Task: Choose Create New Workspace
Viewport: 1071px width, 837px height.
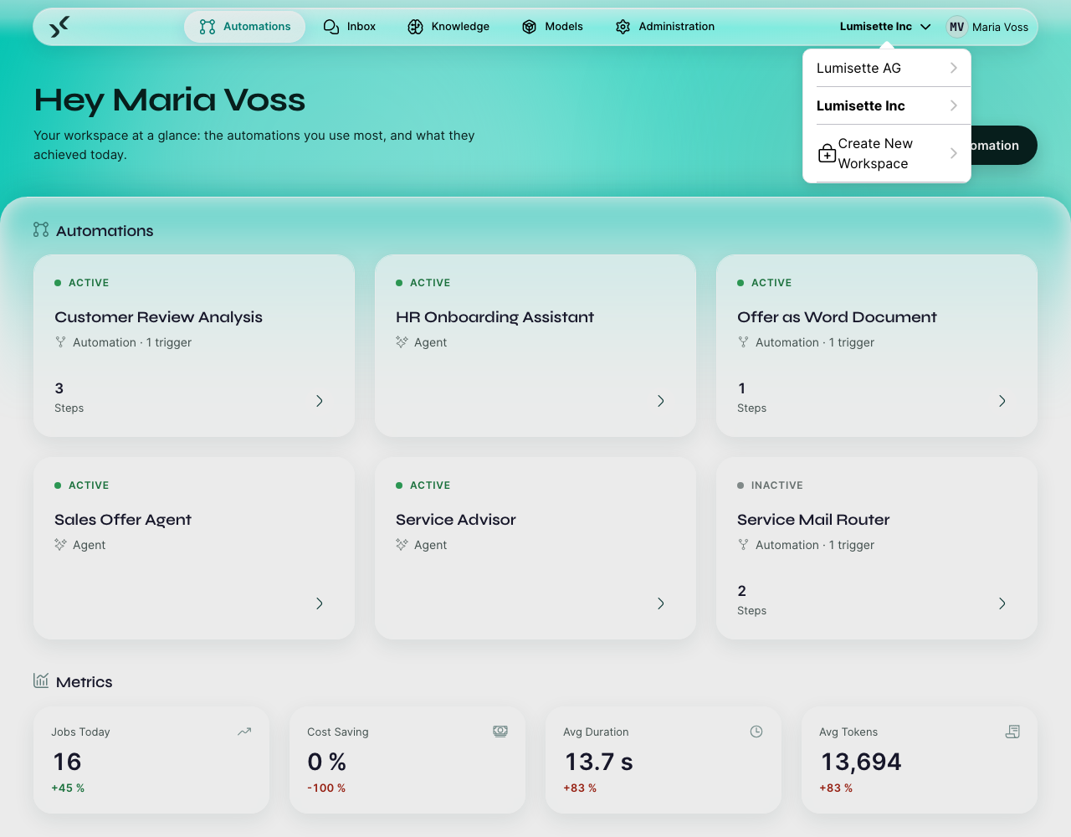Action: point(887,153)
